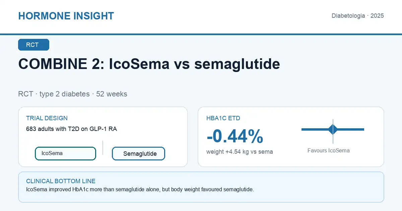Click the Favours IcoSema label
Screen dimensions: 402x211
tap(328, 151)
